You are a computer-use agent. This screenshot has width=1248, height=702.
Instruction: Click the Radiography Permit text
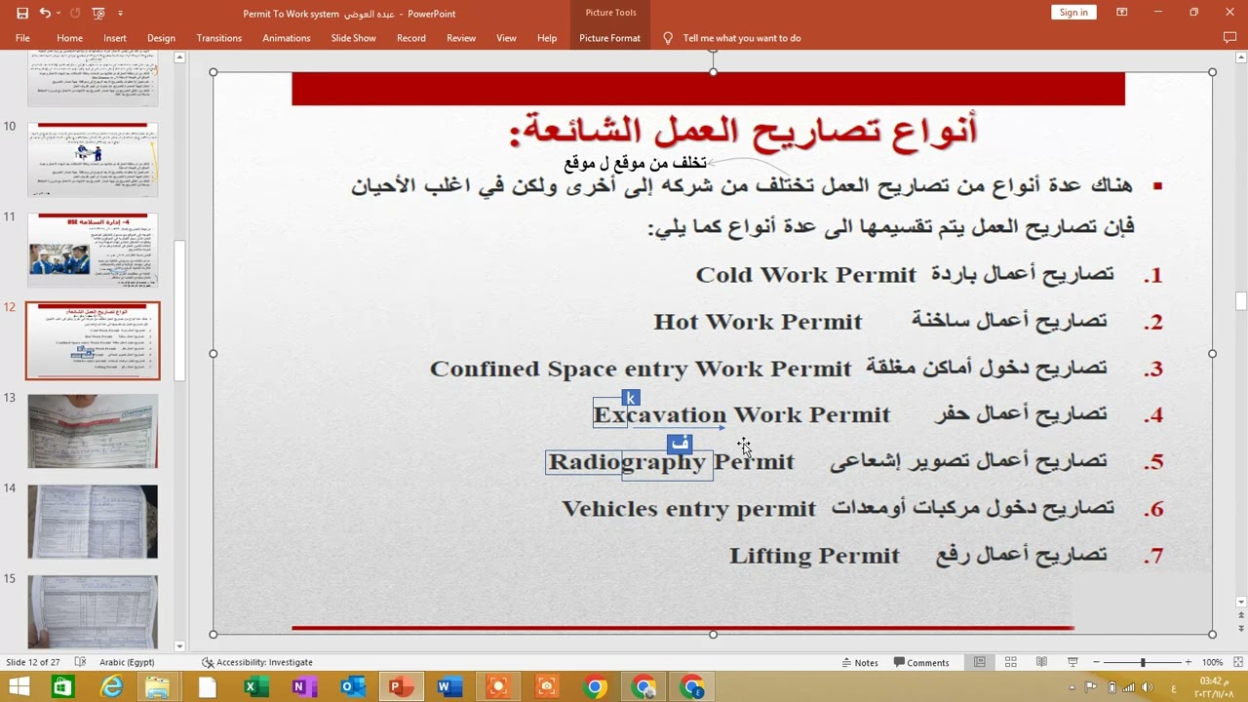[x=671, y=462]
